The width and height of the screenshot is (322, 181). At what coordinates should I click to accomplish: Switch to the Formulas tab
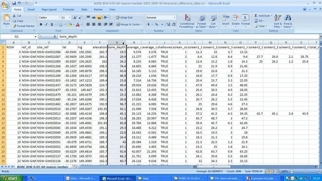pos(68,10)
